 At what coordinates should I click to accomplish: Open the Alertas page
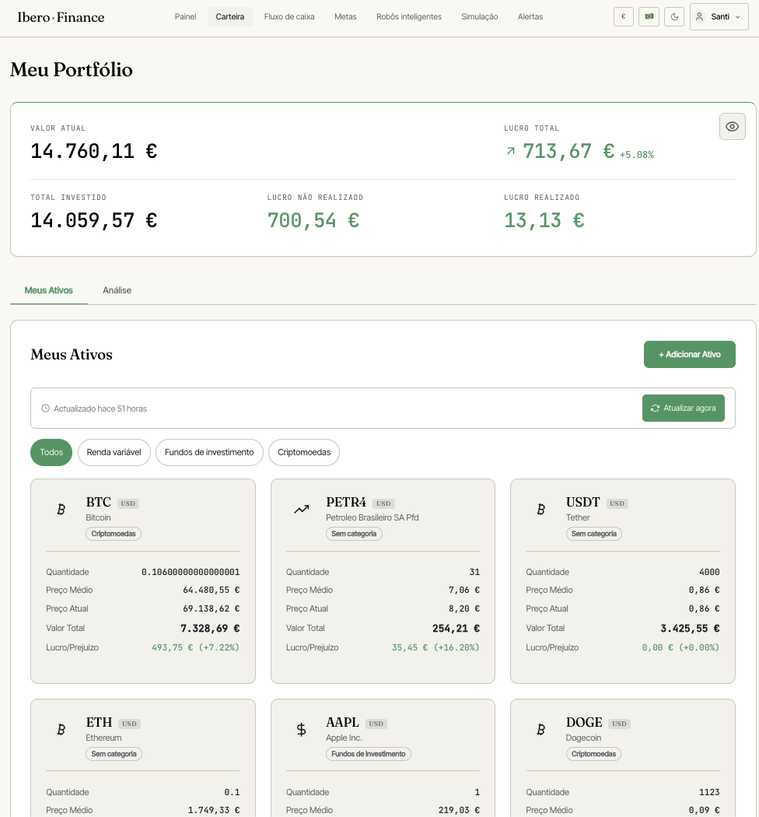point(530,16)
